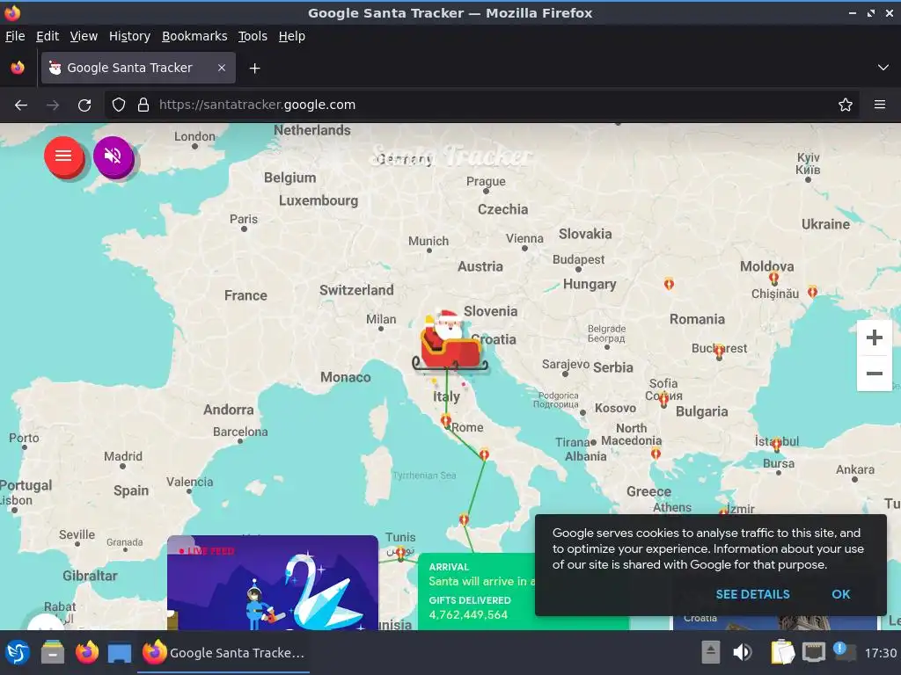The image size is (901, 675).
Task: Accept cookies with OK button
Action: tap(840, 595)
